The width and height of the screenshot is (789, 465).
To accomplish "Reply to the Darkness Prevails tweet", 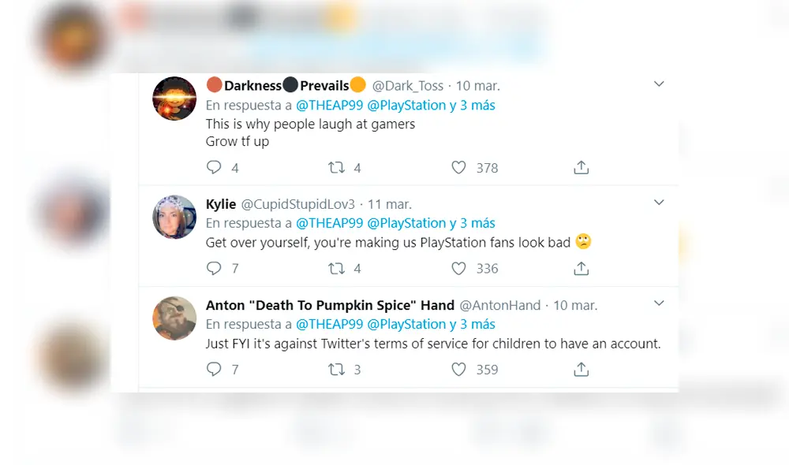I will point(214,167).
